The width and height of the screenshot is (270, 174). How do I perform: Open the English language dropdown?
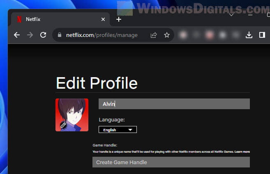118,130
